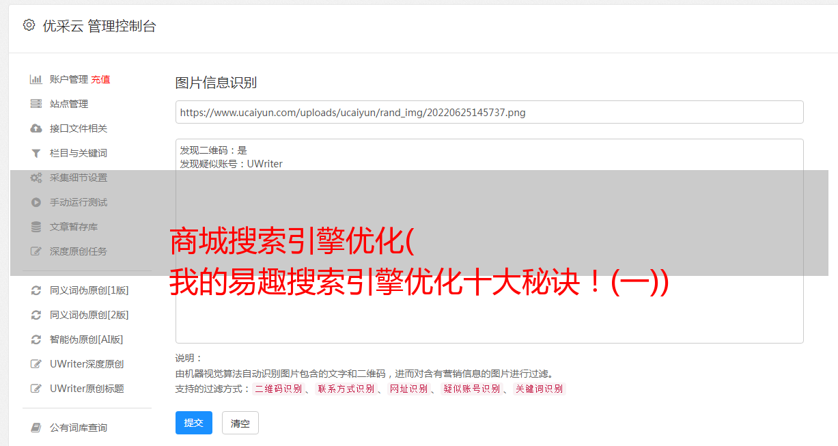Click the server icon for 站点管理
Image resolution: width=838 pixels, height=446 pixels.
pos(36,104)
